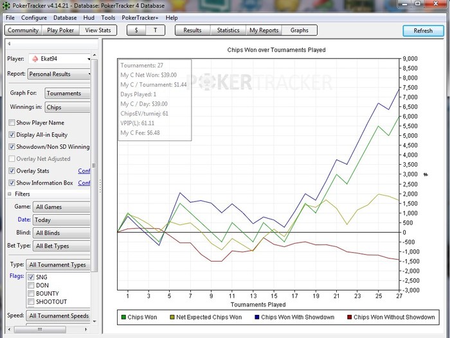Open the PokerTracker+ menu
450x338 pixels.
[139, 18]
